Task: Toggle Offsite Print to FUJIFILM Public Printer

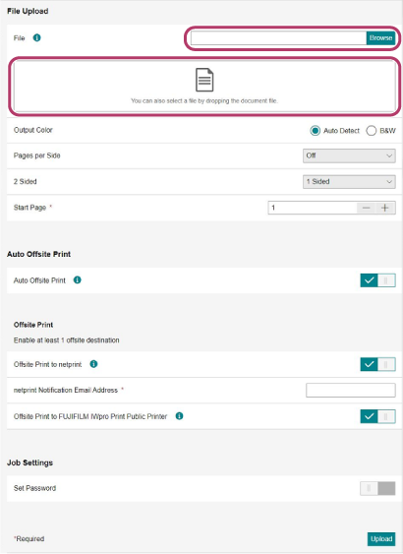Action: (x=377, y=416)
